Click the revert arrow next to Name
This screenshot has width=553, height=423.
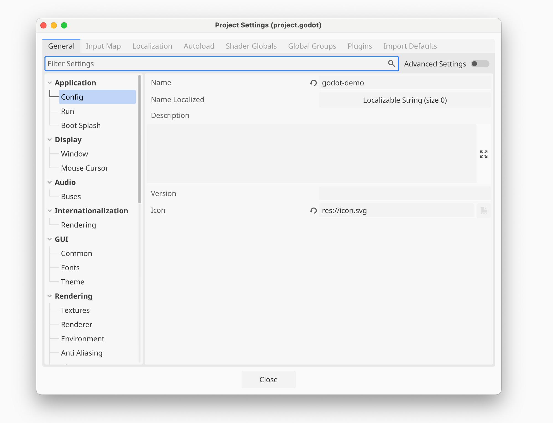click(313, 83)
